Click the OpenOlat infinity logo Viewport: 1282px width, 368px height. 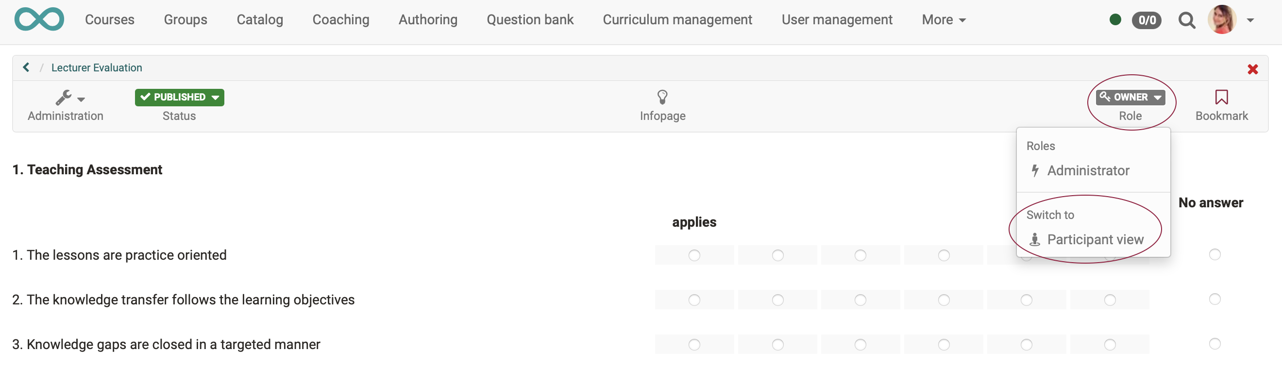(39, 19)
